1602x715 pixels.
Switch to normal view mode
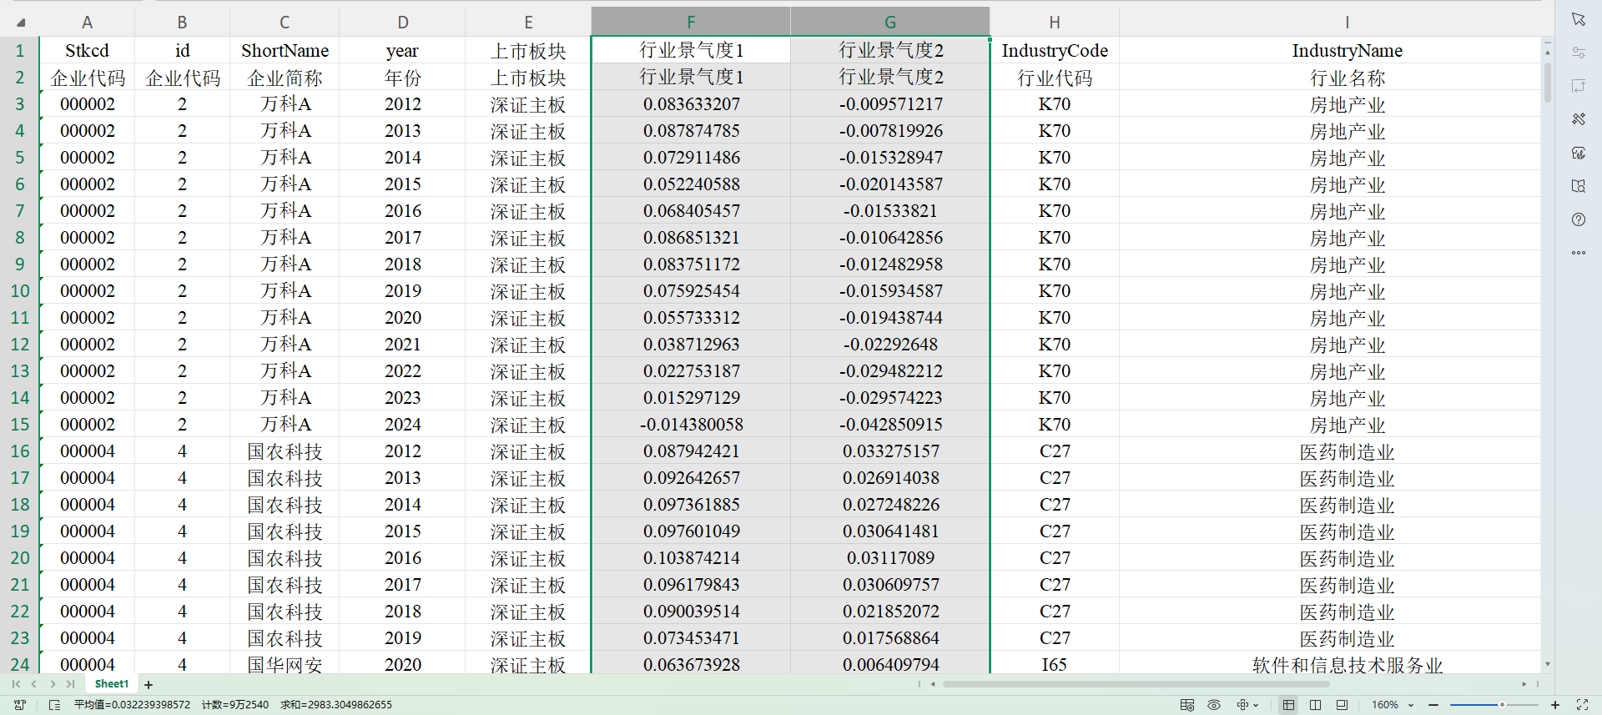(x=1288, y=705)
